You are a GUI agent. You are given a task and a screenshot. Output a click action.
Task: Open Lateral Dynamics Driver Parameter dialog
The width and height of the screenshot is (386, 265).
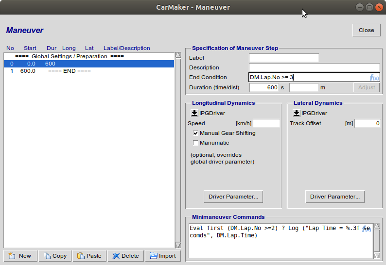click(x=335, y=197)
